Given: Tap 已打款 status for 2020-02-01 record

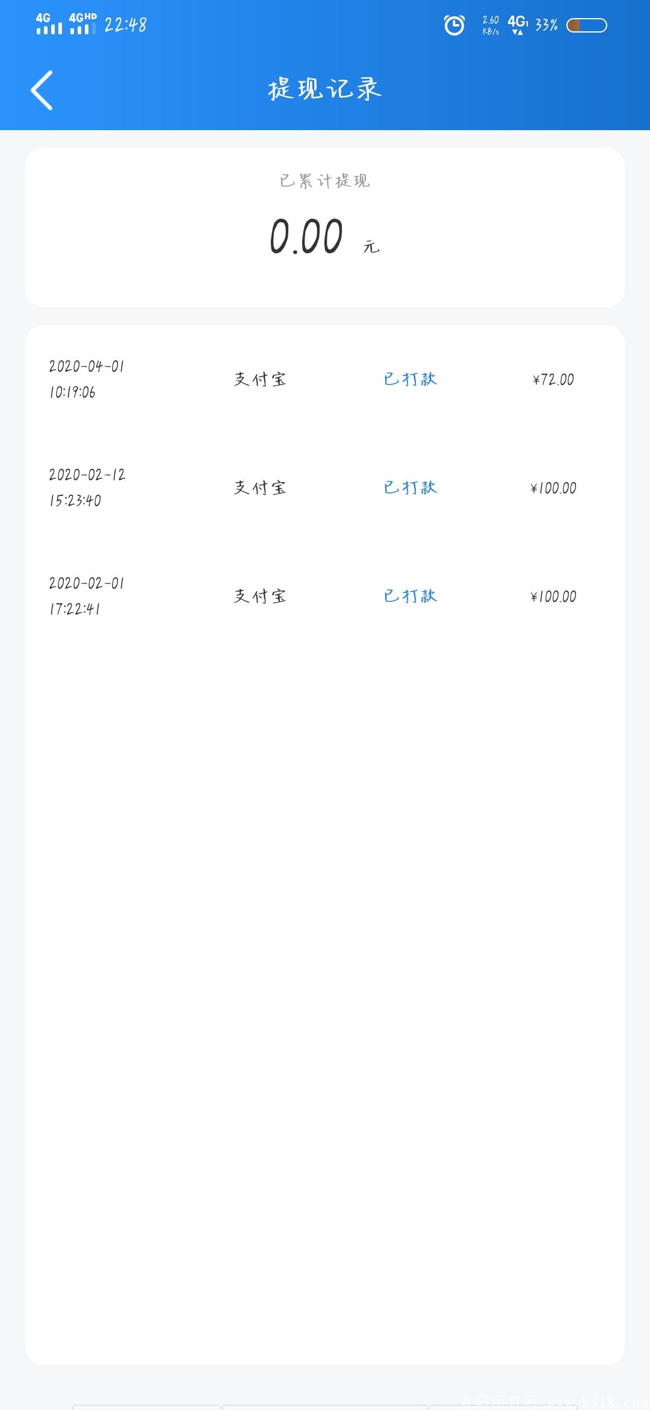Looking at the screenshot, I should 410,596.
